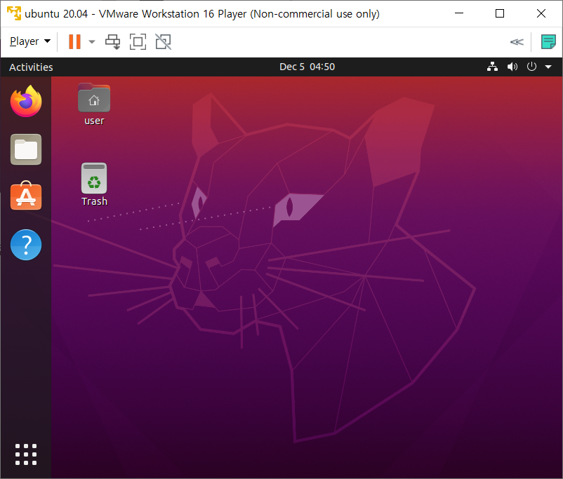This screenshot has width=563, height=479.
Task: Collapse toolbar with the double chevron icon
Action: tap(517, 42)
